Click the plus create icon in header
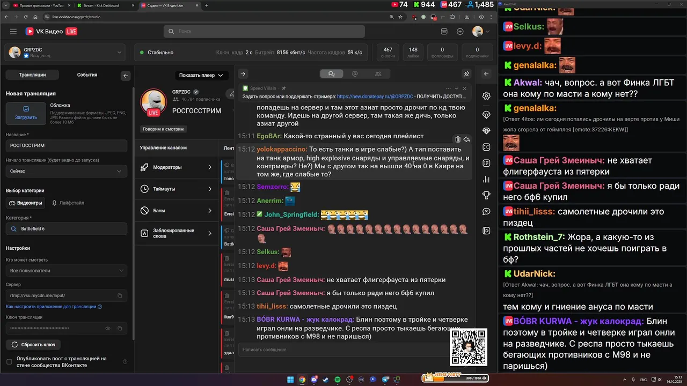 tap(460, 32)
